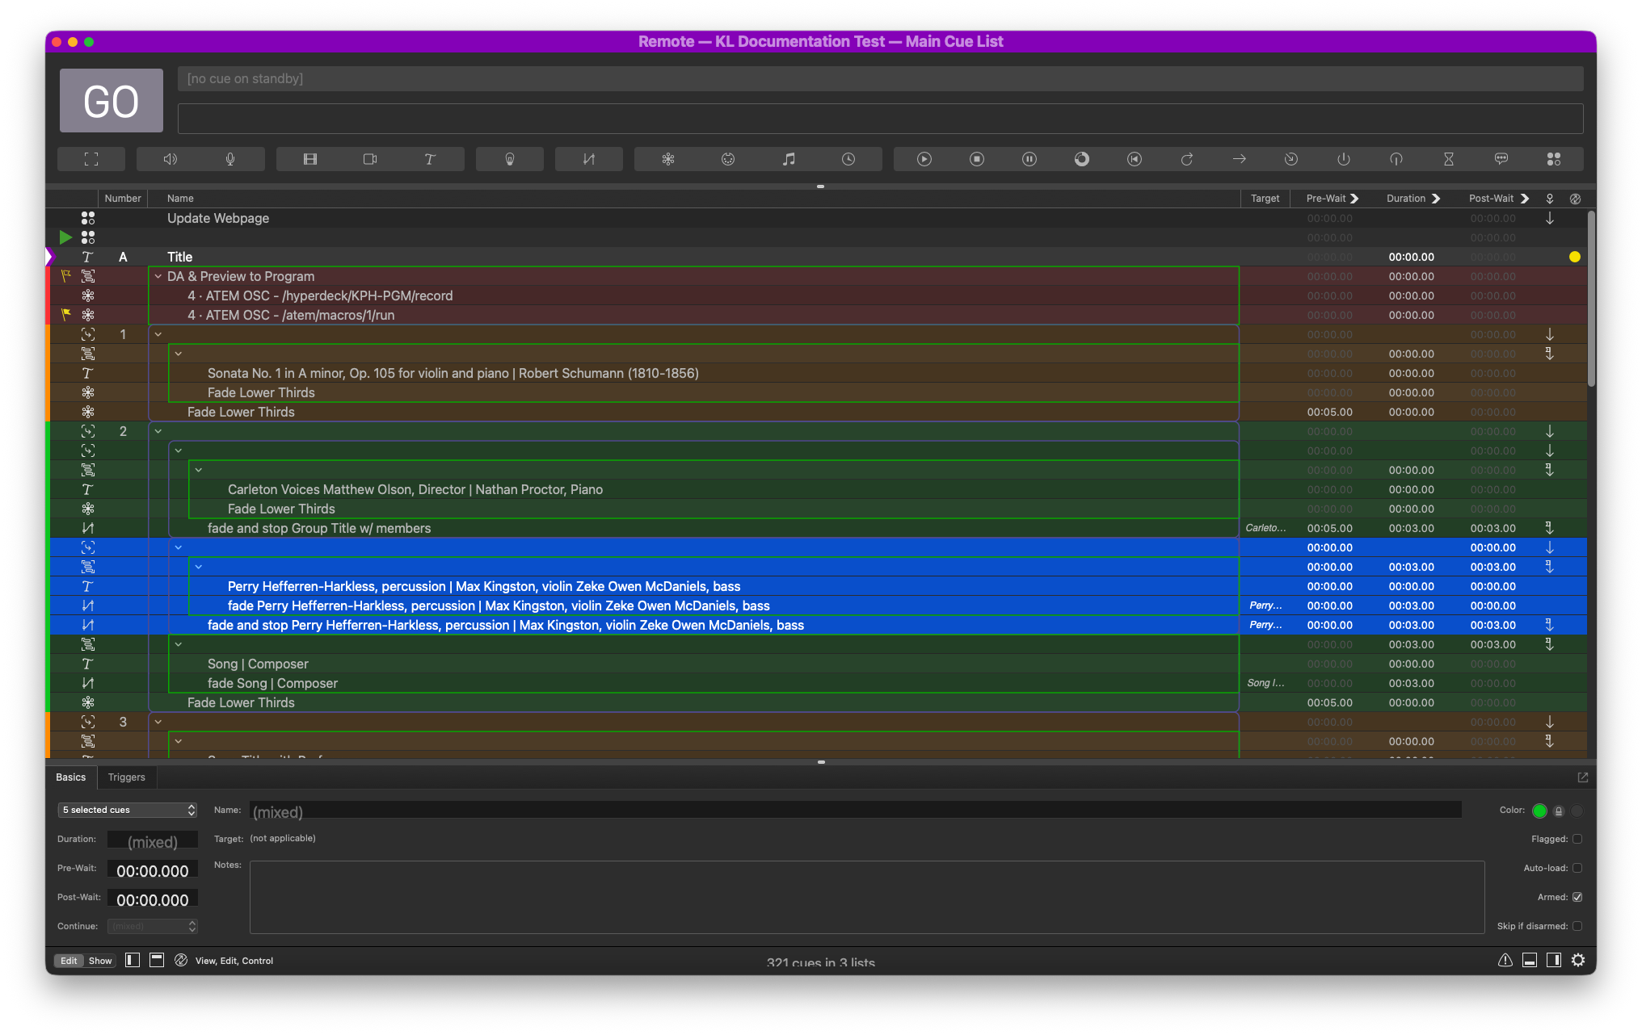Uncheck the Armed checkbox

point(1577,897)
